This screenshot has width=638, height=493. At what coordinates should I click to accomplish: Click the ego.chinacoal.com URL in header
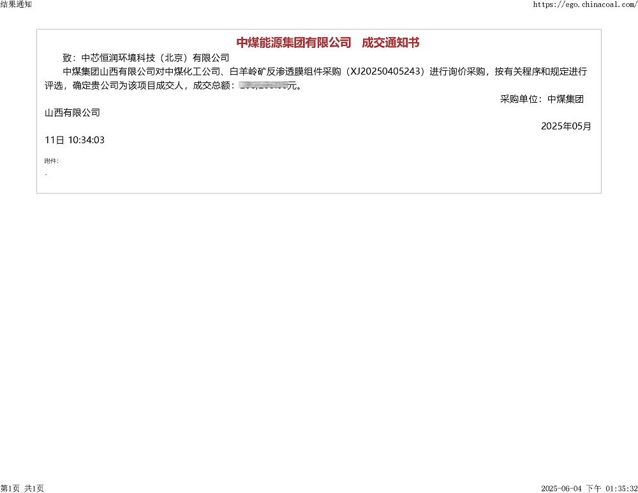pyautogui.click(x=584, y=4)
